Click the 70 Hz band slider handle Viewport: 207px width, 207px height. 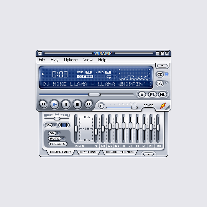[x=96, y=131]
